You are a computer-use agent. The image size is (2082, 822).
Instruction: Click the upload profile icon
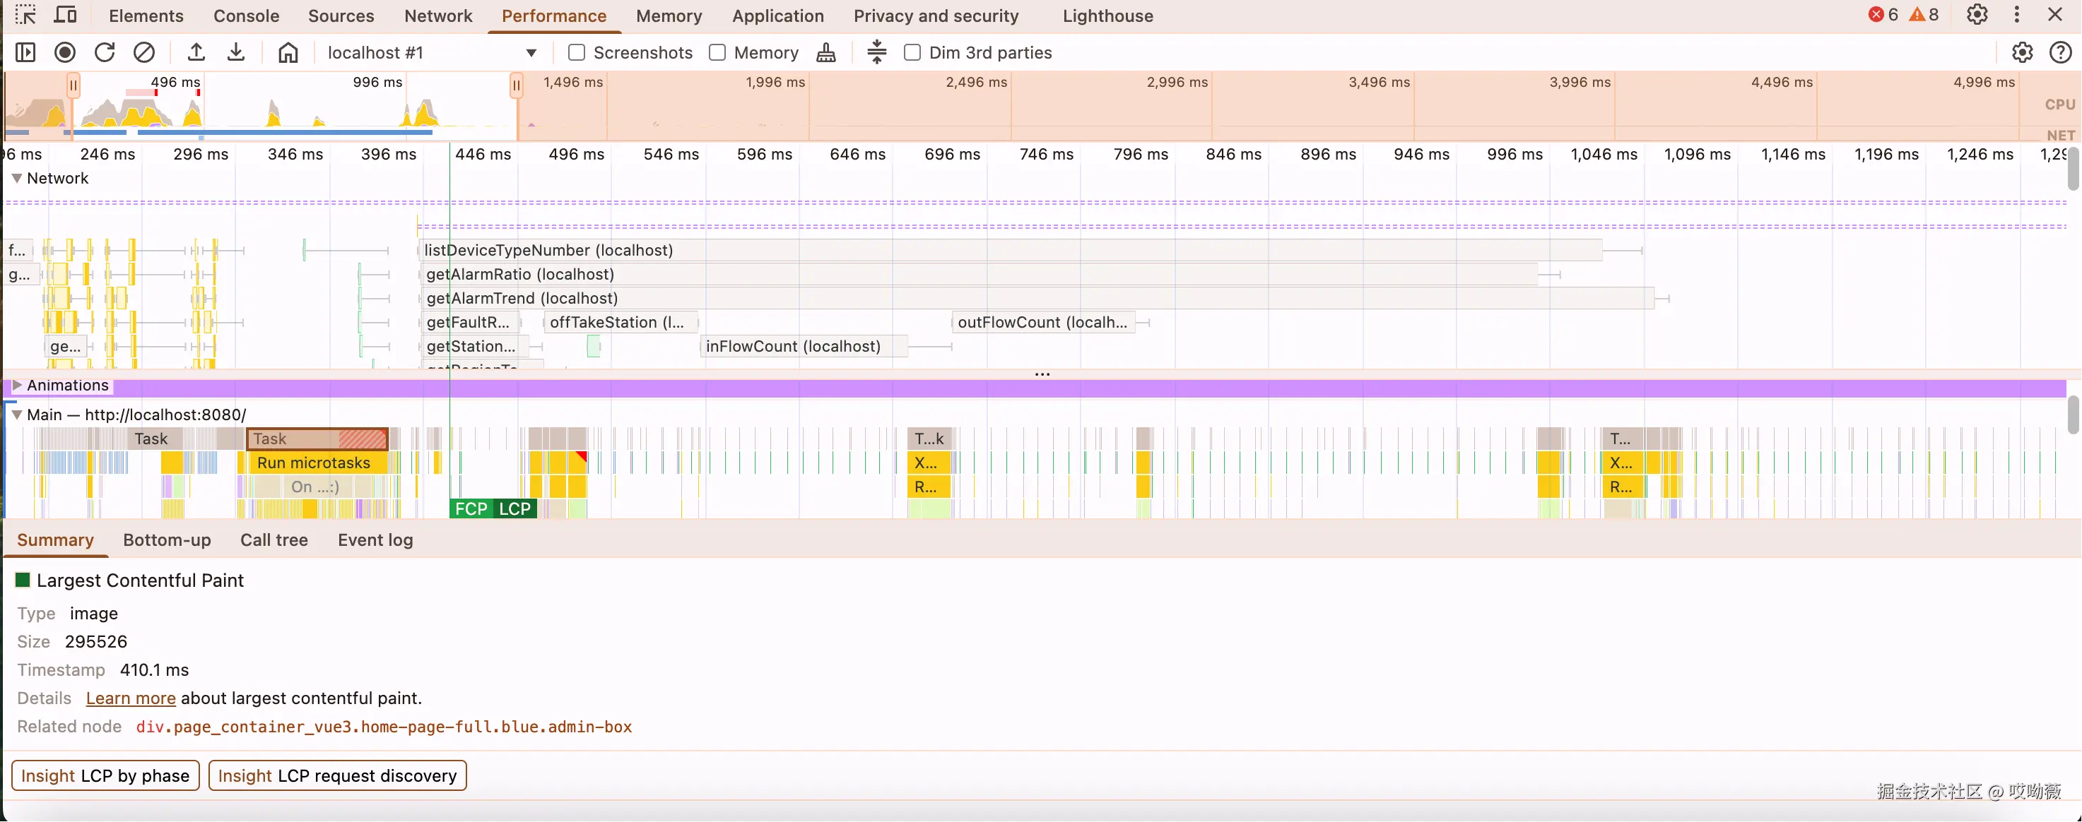pyautogui.click(x=196, y=52)
